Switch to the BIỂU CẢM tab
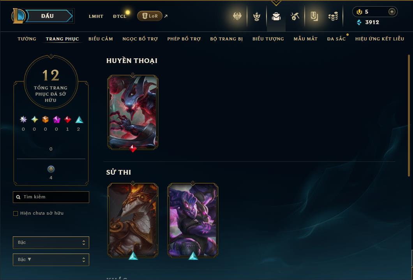This screenshot has width=413, height=280. click(x=101, y=39)
